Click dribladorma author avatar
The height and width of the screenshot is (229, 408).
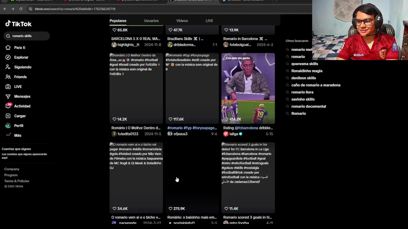point(170,45)
